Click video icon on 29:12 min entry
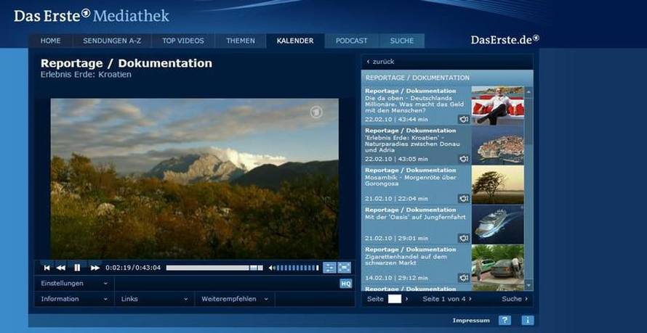The height and width of the screenshot is (333, 647). [464, 278]
